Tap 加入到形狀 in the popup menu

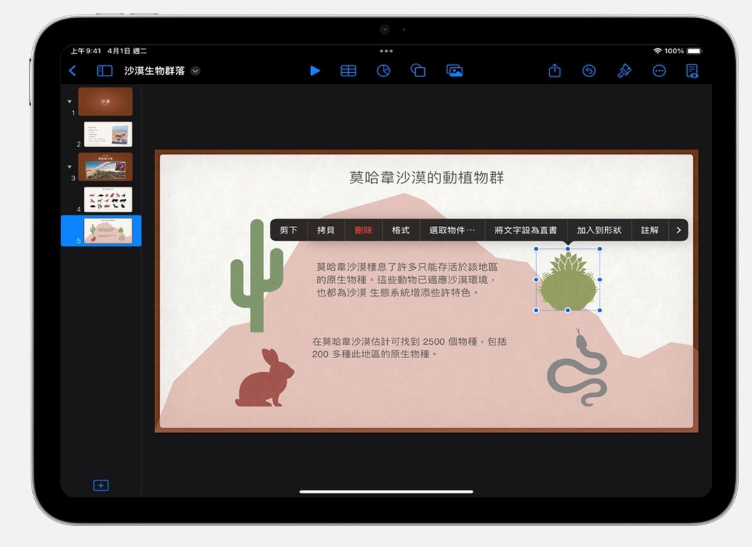pyautogui.click(x=599, y=230)
